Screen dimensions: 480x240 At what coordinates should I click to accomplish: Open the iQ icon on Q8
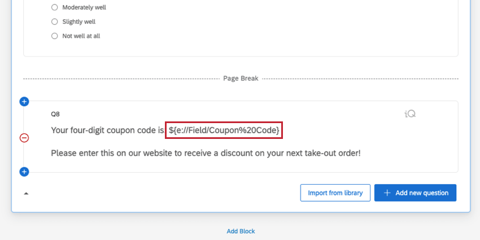[410, 114]
